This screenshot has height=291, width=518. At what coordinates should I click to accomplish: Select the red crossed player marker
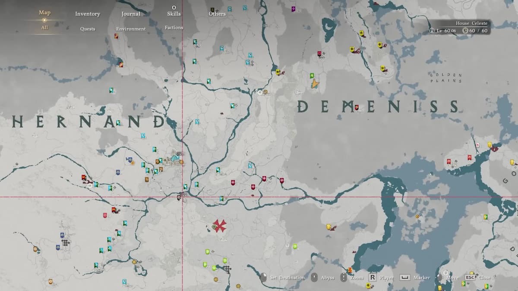(220, 225)
